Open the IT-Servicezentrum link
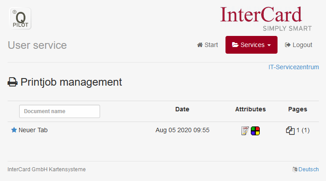 click(x=294, y=67)
